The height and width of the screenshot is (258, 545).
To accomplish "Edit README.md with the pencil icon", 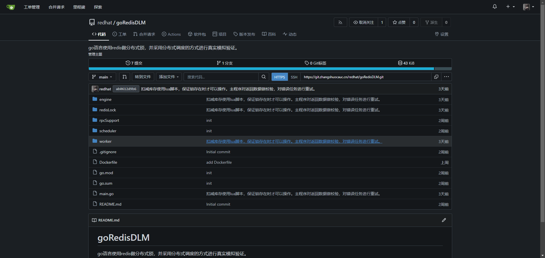I will (444, 220).
